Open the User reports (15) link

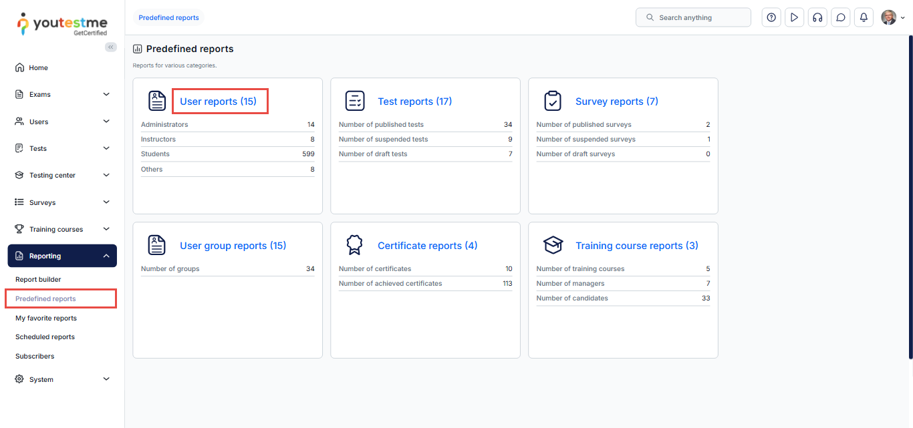point(218,101)
